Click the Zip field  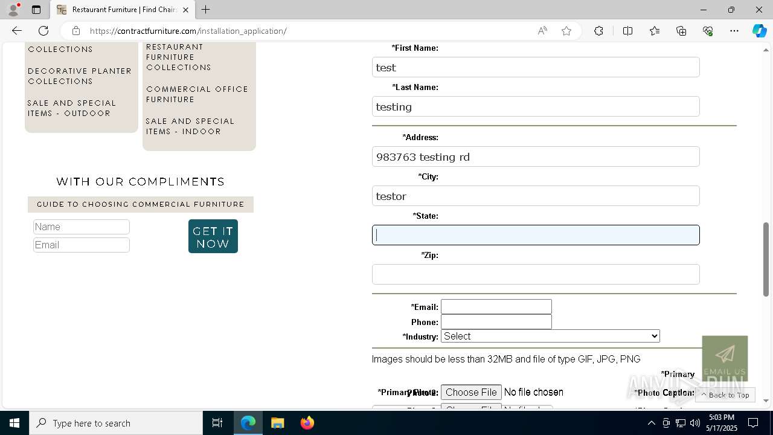[x=536, y=274]
